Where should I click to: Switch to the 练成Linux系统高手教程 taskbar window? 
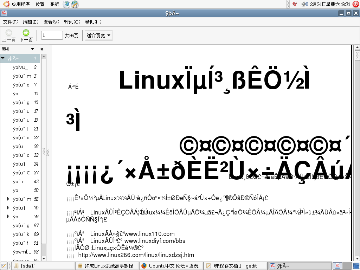(108, 266)
